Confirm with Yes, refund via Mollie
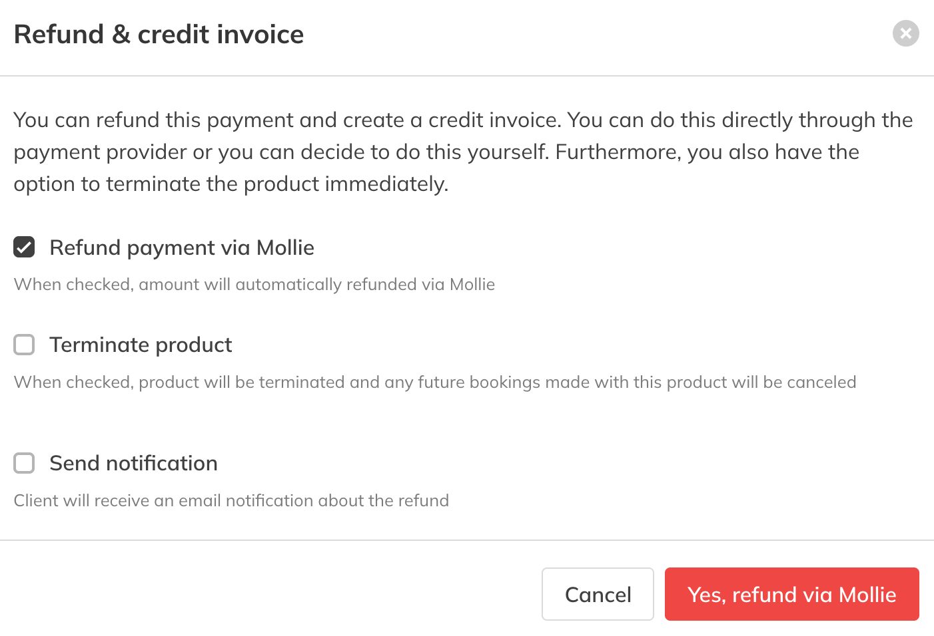This screenshot has height=636, width=934. point(791,594)
